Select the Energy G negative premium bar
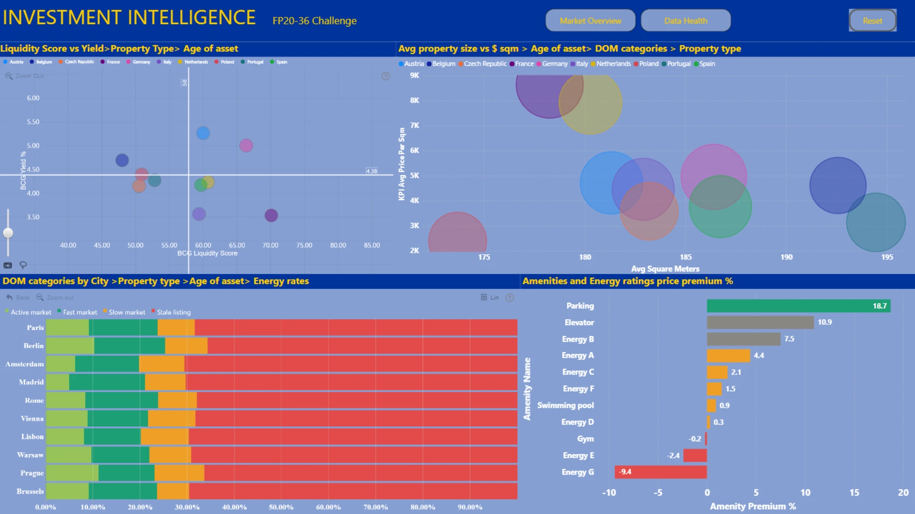915x514 pixels. [661, 472]
